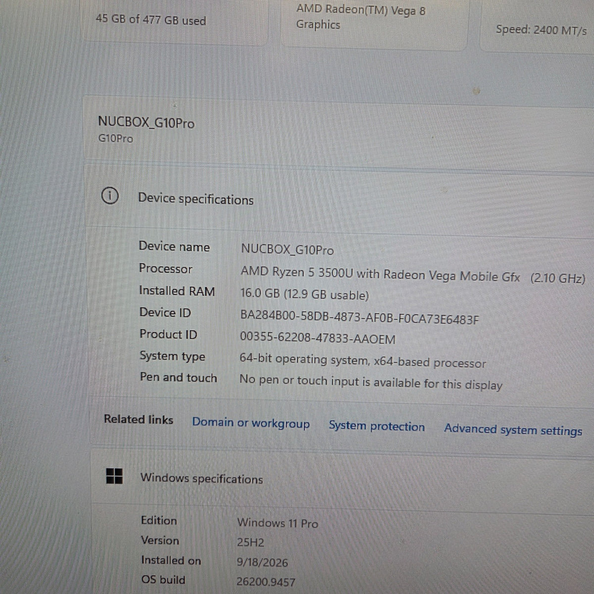Select the Device ID value BA284B00-58DB-4873-AF0B-F0CA73E6483F
The height and width of the screenshot is (594, 594).
(359, 318)
